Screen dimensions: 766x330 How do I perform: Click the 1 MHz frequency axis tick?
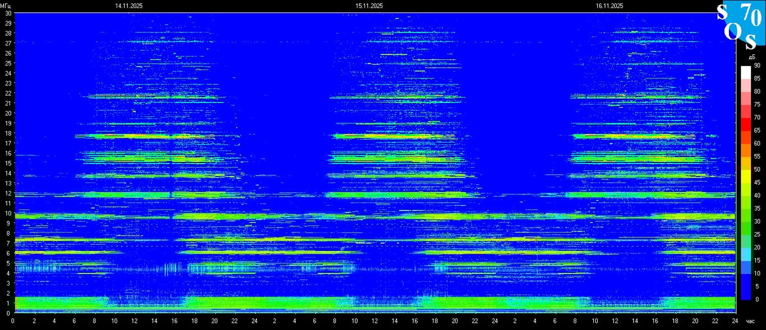coord(8,303)
